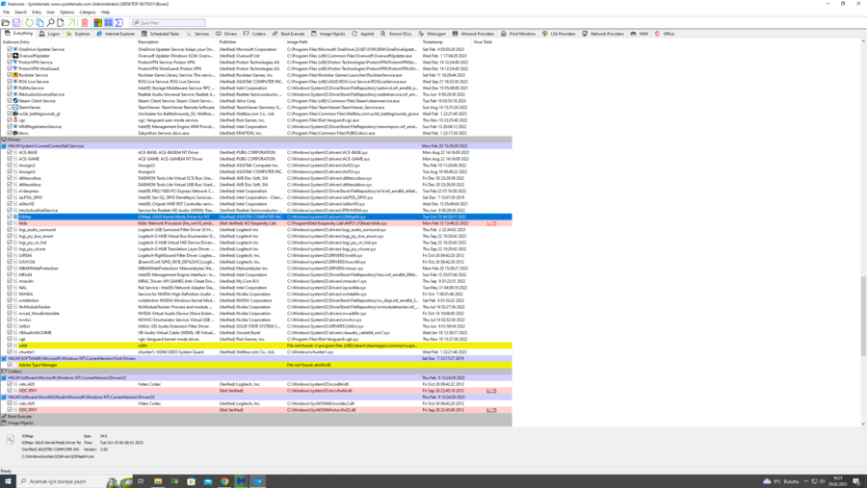The height and width of the screenshot is (488, 867).
Task: Select the Image Hijacks section header
Action: (x=256, y=423)
